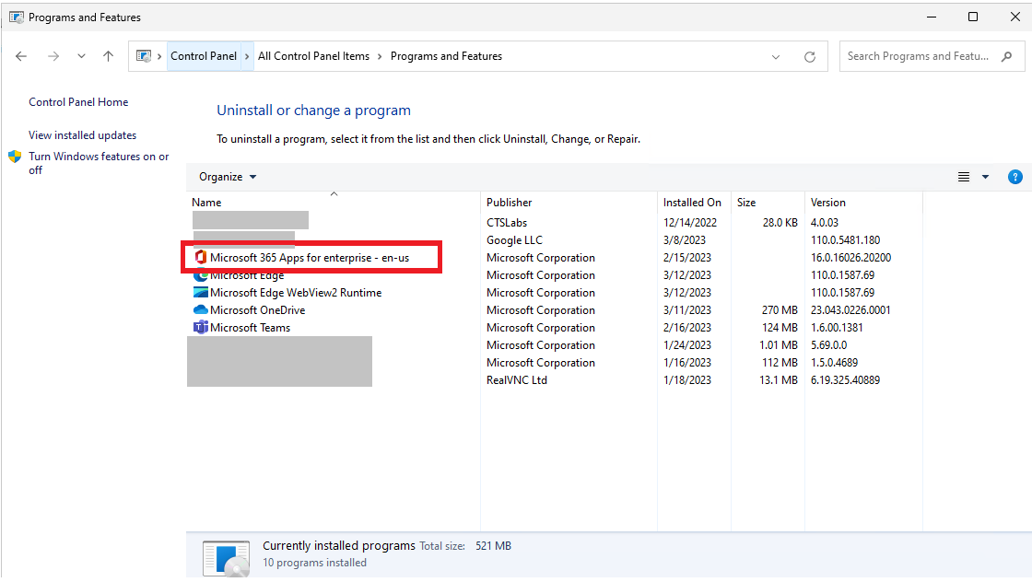
Task: Click the Search Programs and Features box
Action: tap(921, 56)
